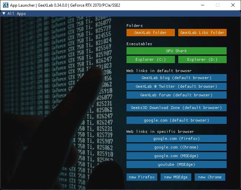Click 'Web links in default browser' label

[x=159, y=71]
